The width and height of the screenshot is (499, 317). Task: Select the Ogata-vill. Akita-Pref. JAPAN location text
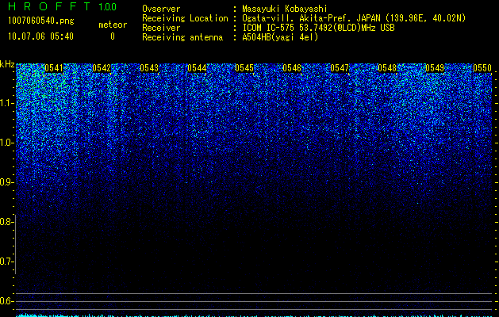[354, 18]
